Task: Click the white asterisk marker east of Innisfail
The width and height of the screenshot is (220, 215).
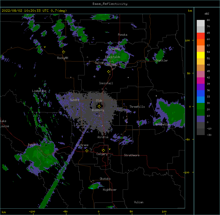Action: [128, 77]
